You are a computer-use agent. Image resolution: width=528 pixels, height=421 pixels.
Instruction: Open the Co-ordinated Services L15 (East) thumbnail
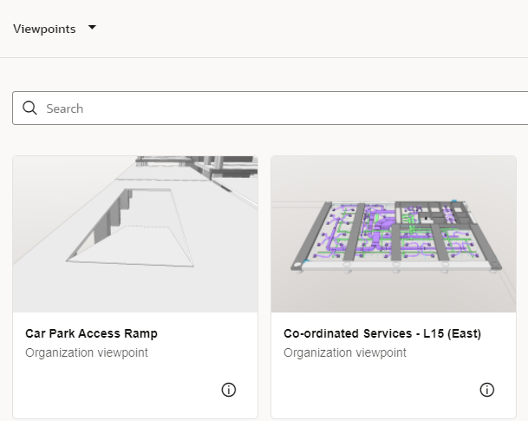[x=394, y=234]
